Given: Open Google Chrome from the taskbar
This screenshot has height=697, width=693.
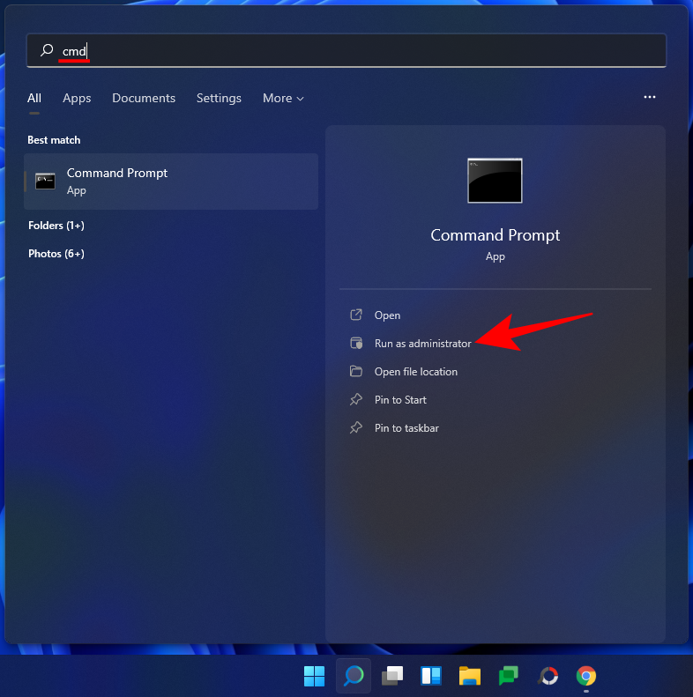Looking at the screenshot, I should tap(586, 676).
